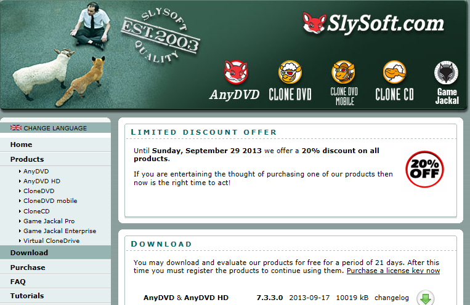Open Game Jackal Enterprise link
This screenshot has height=305, width=470.
[x=60, y=231]
